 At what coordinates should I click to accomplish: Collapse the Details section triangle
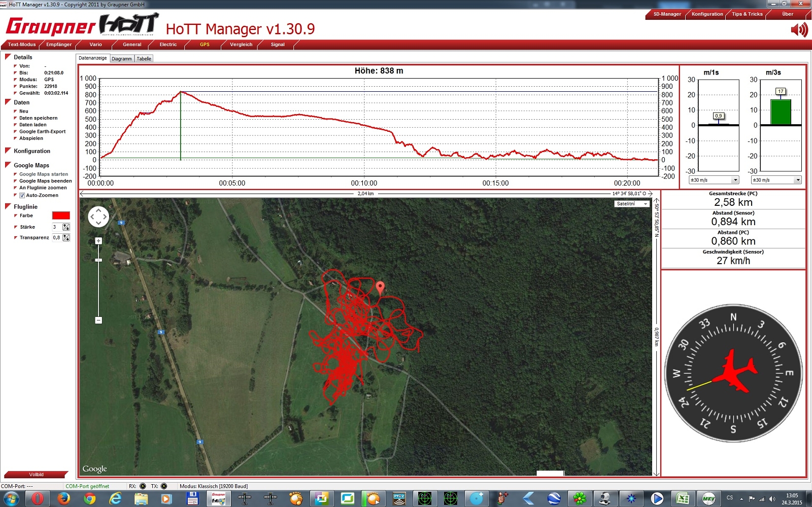coord(8,57)
